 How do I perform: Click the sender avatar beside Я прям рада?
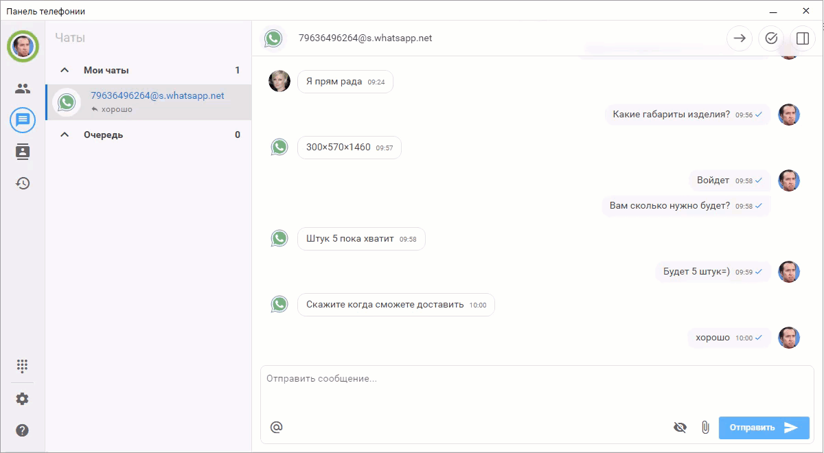coord(279,81)
